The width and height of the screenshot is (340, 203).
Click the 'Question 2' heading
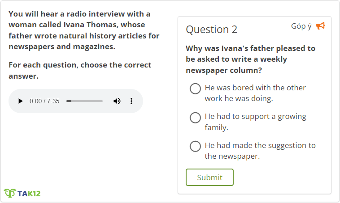coord(211,30)
